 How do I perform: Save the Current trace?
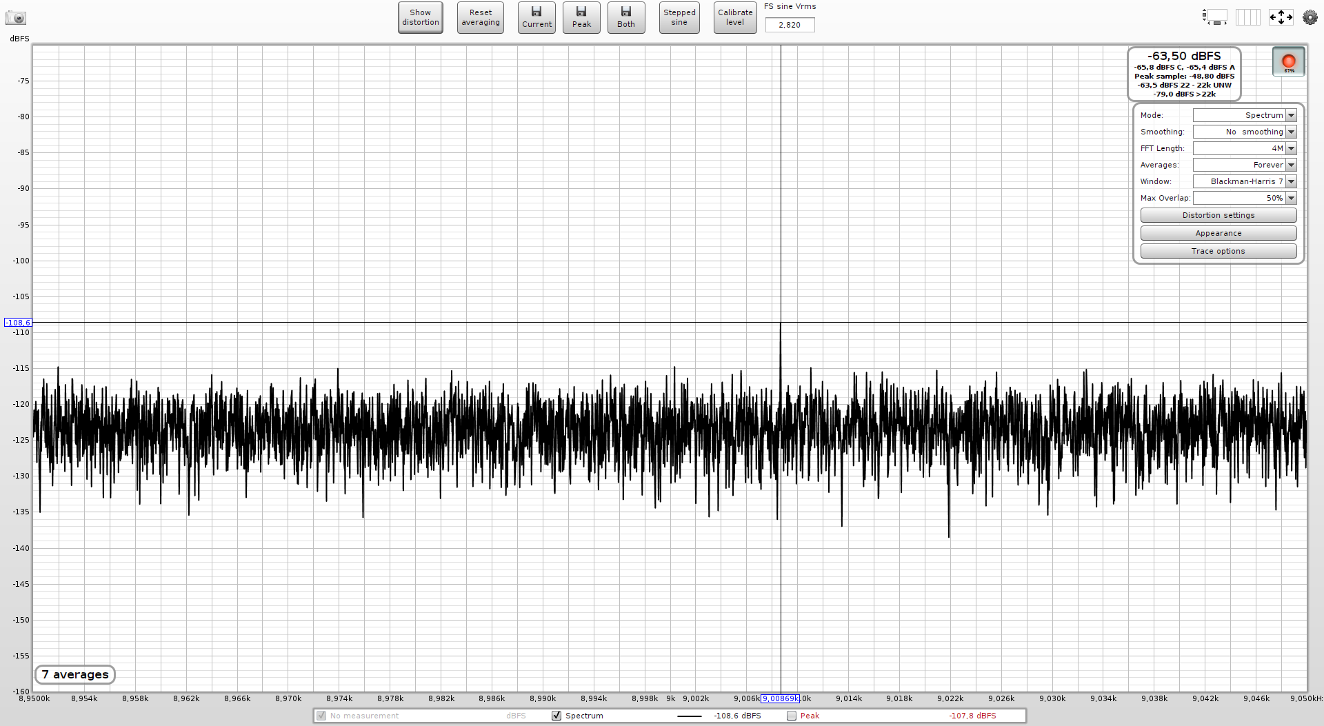[536, 17]
